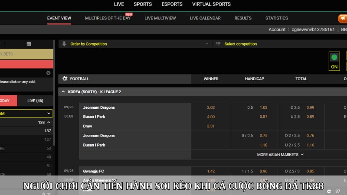Collapse the Korea (South) - K League 2 section

click(x=63, y=92)
